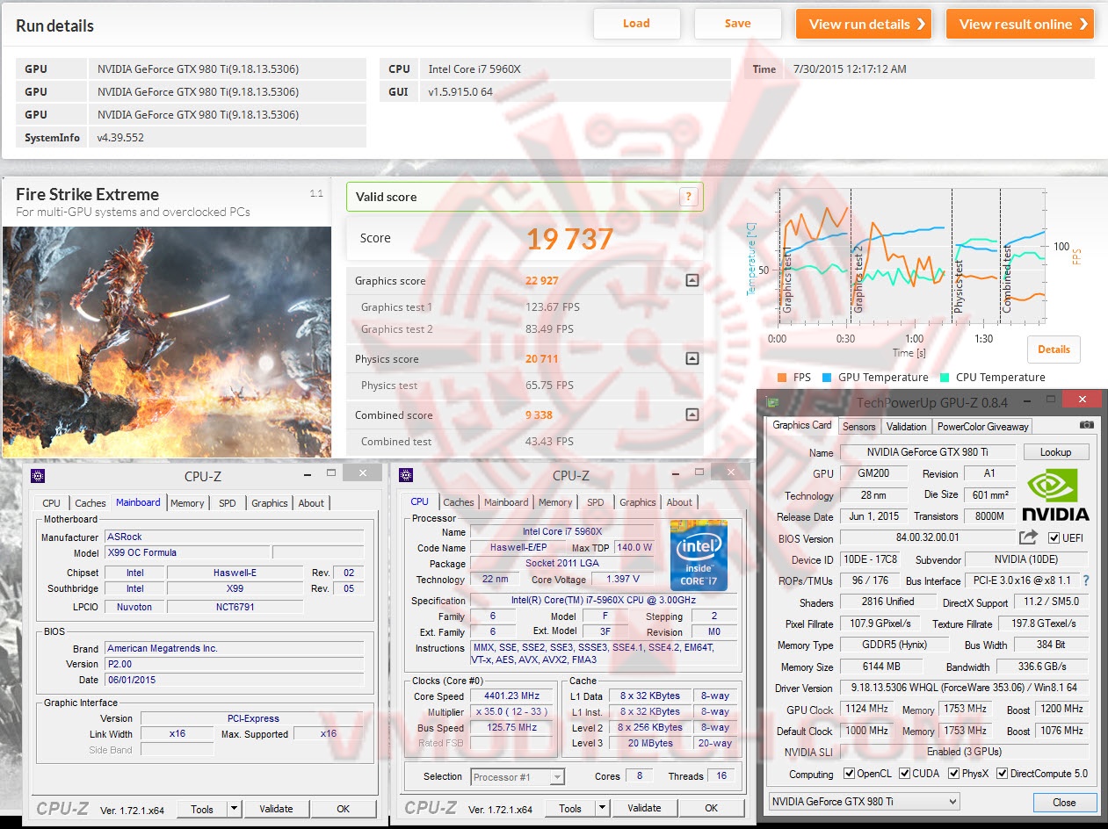Click the NVIDIA logo in GPU-Z
This screenshot has height=829, width=1108.
1055,495
